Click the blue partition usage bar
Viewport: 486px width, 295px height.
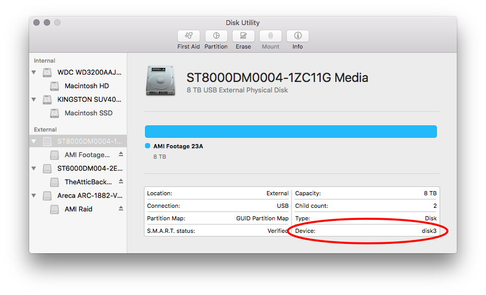pos(290,131)
